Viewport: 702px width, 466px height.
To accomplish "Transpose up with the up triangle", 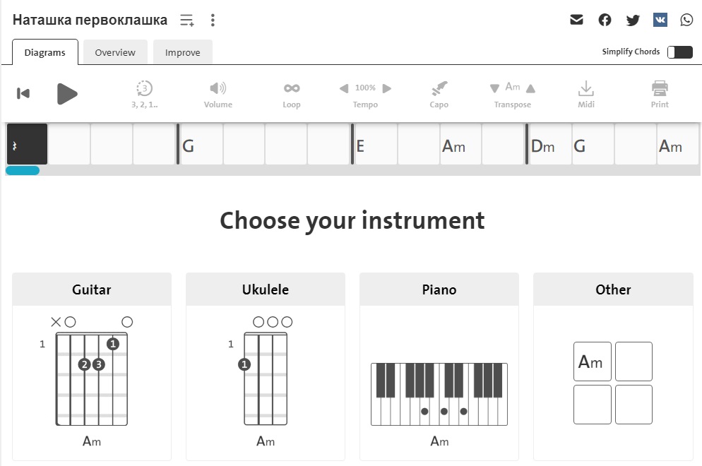I will pos(530,88).
